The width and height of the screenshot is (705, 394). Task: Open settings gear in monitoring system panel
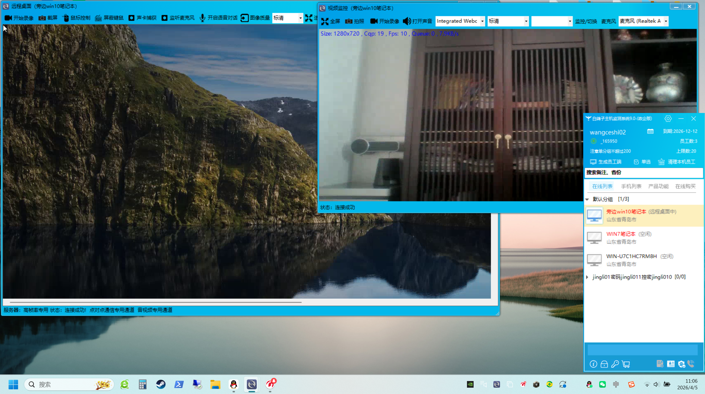tap(668, 118)
